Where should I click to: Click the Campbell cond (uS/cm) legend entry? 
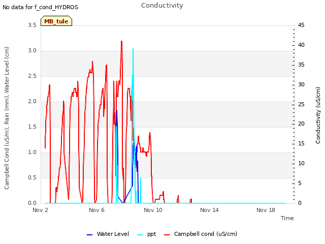click(x=201, y=234)
